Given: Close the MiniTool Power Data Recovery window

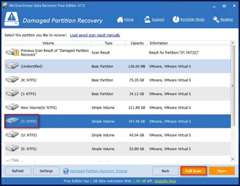Looking at the screenshot, I should tap(234, 6).
